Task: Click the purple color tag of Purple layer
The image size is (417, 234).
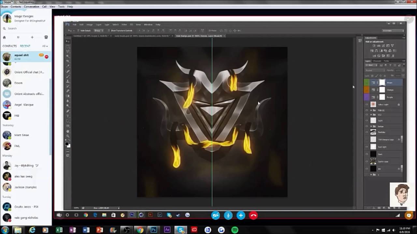Action: click(x=367, y=97)
